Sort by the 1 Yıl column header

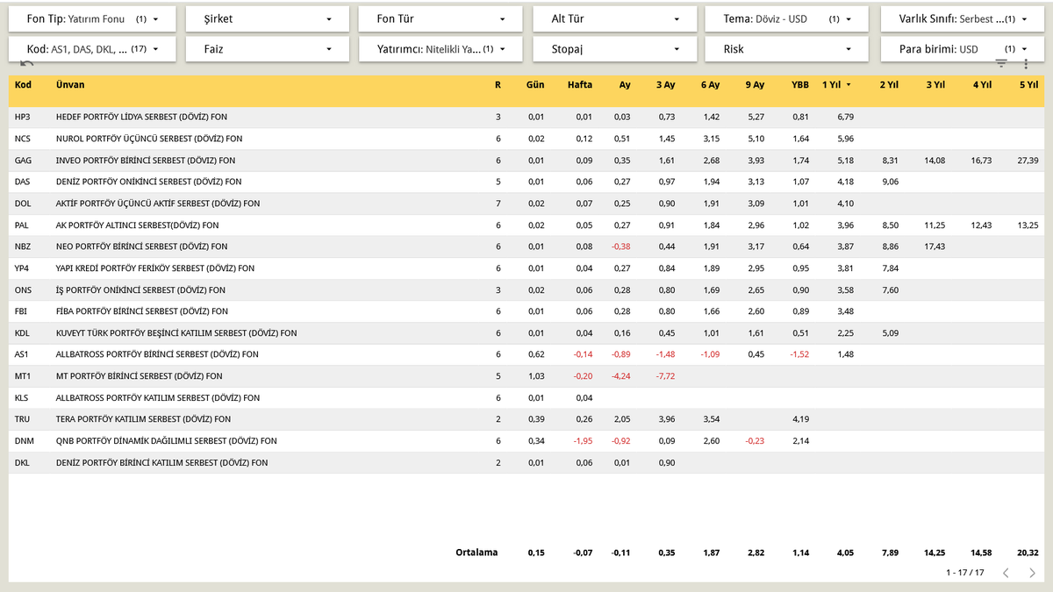(831, 85)
